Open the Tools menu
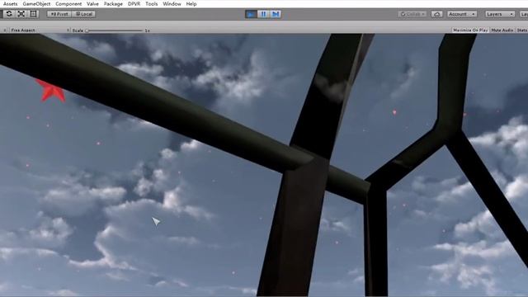This screenshot has width=528, height=297. (152, 4)
